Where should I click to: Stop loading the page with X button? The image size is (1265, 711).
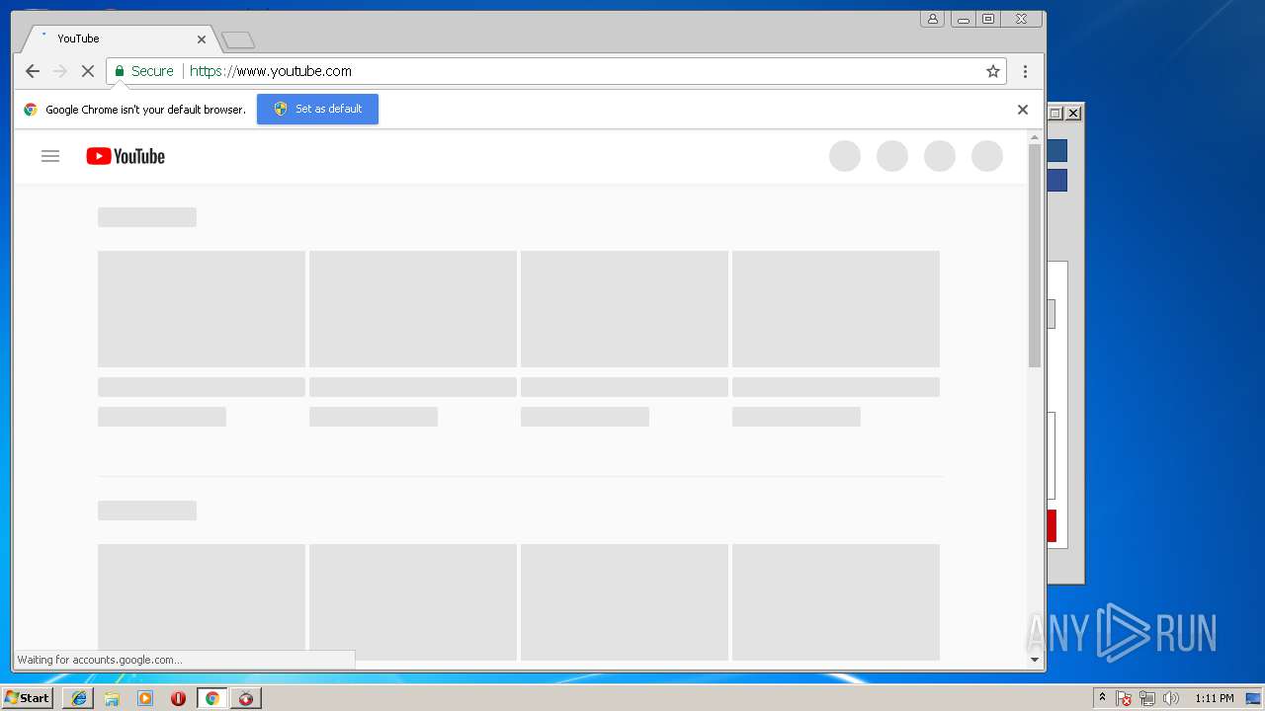[x=88, y=71]
